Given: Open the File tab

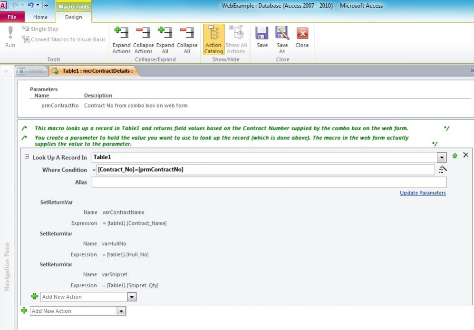Looking at the screenshot, I should [12, 17].
